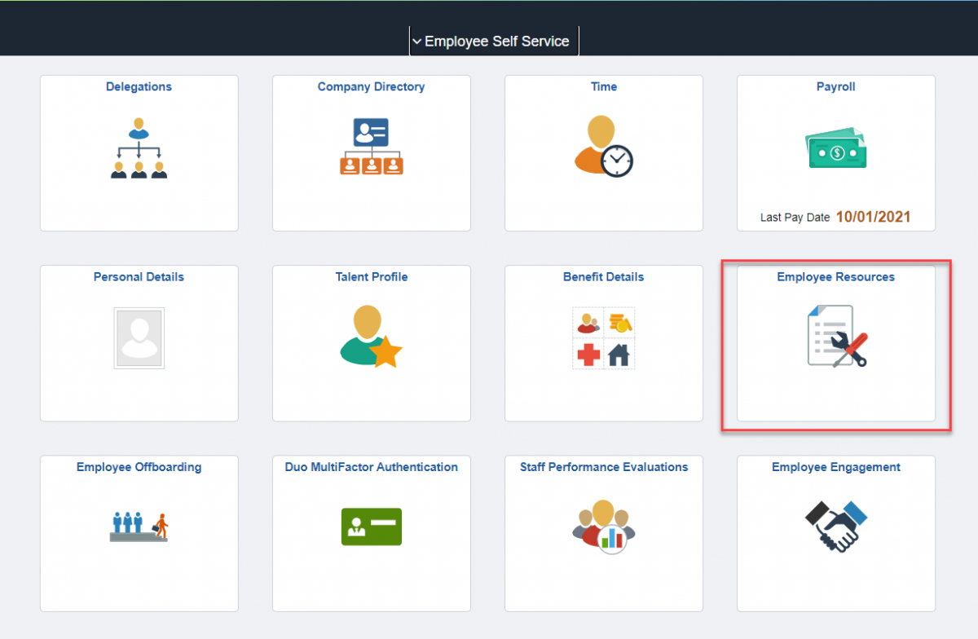This screenshot has height=639, width=978.
Task: Open the Staff Performance Evaluations icon
Action: [x=603, y=527]
